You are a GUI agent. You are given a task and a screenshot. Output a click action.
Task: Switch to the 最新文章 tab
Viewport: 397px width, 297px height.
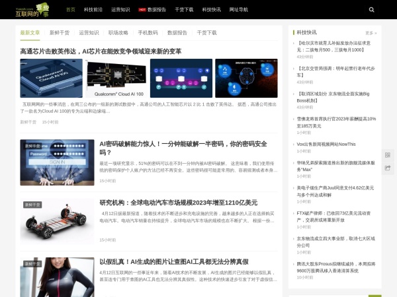[30, 33]
